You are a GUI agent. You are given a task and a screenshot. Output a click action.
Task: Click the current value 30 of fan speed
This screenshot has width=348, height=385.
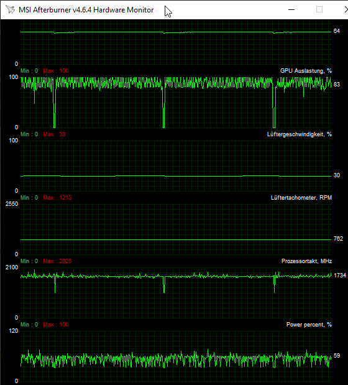[x=337, y=175]
